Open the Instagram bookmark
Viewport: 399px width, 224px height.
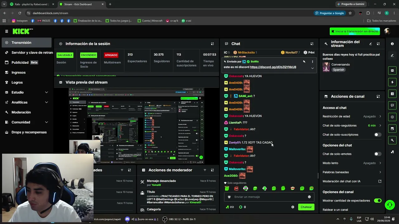tap(20, 21)
